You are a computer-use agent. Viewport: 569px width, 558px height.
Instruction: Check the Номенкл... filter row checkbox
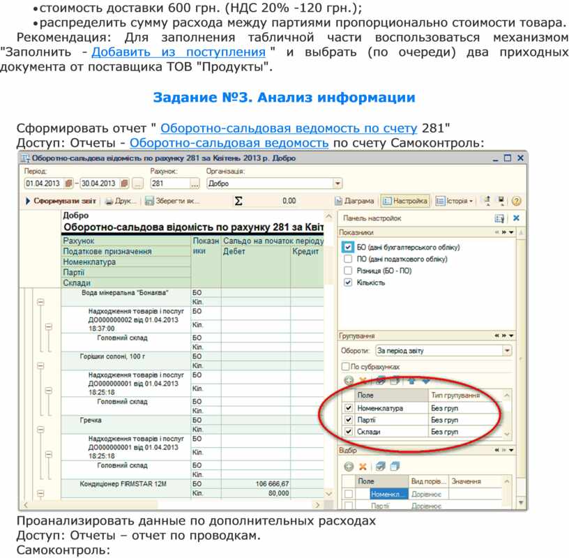click(x=349, y=494)
